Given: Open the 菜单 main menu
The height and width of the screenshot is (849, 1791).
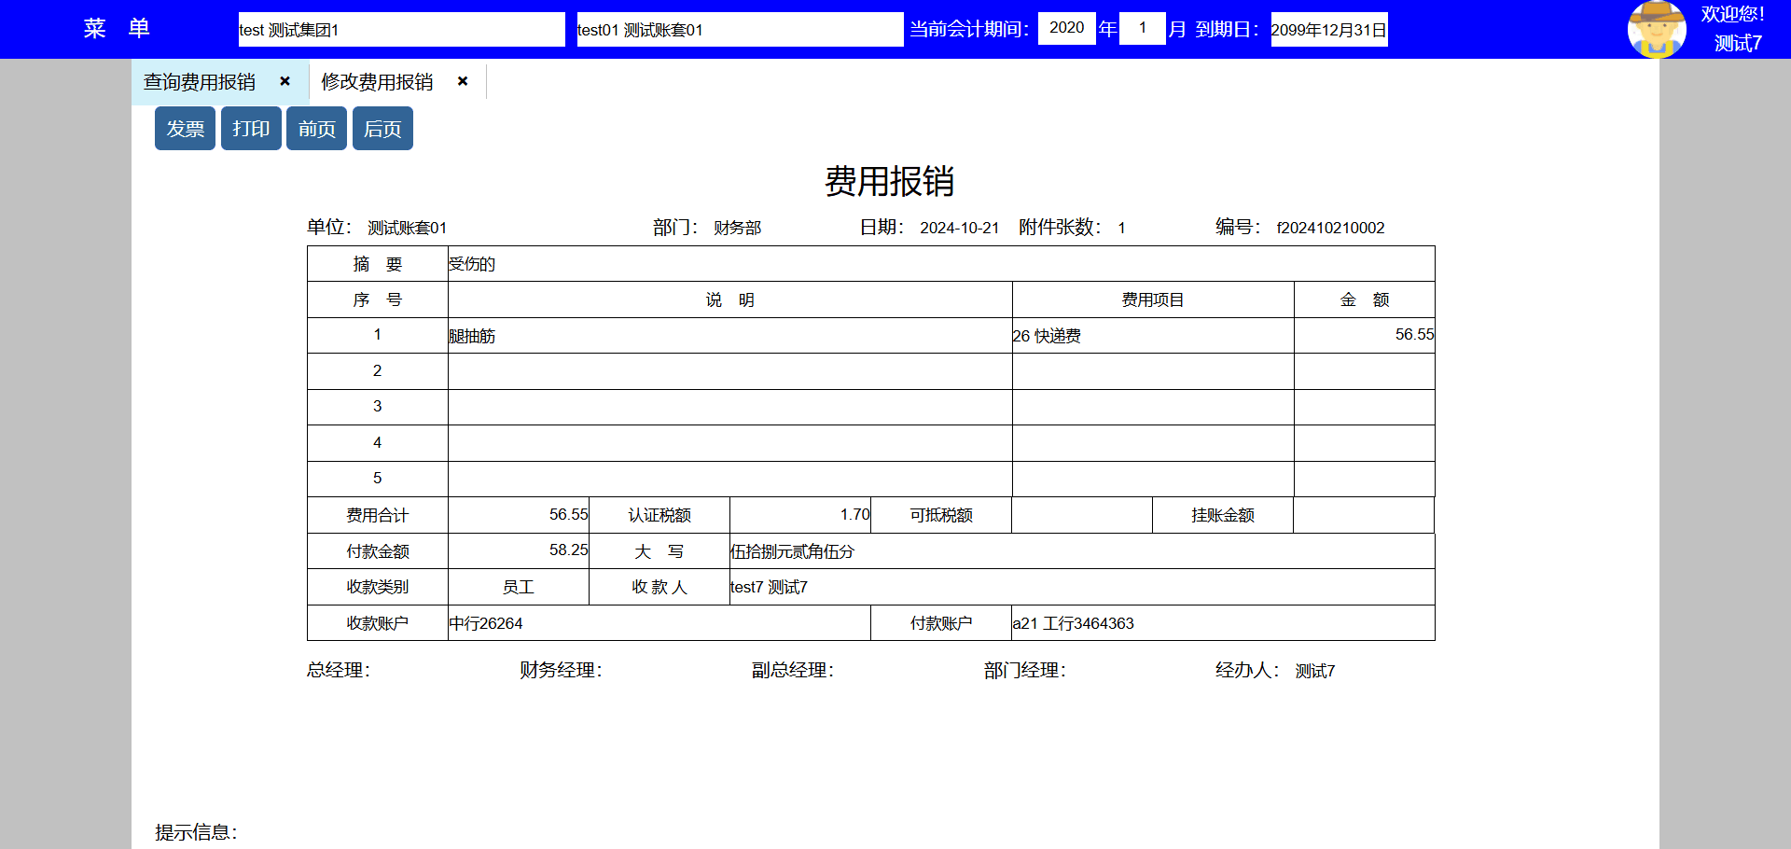Looking at the screenshot, I should pos(117,29).
